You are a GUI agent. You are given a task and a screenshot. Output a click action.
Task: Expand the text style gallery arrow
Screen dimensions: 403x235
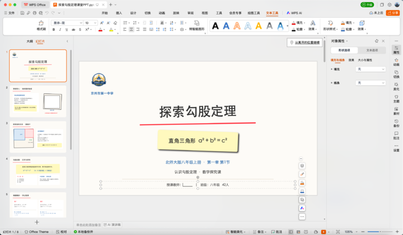pyautogui.click(x=287, y=26)
